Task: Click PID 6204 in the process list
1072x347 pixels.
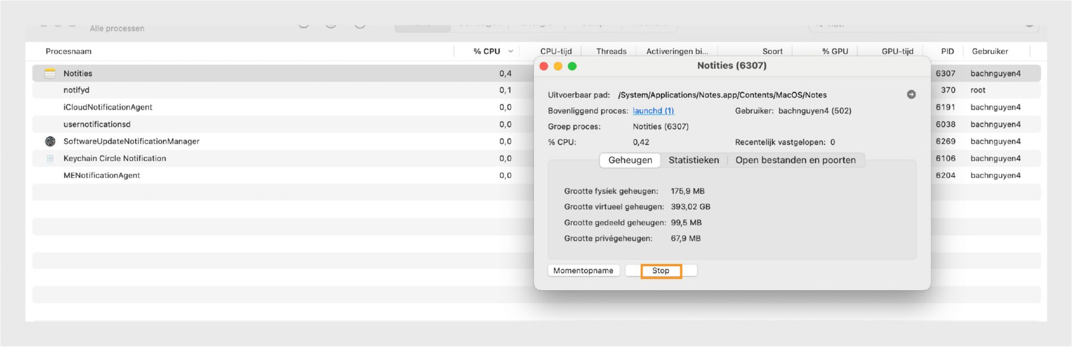Action: (946, 175)
